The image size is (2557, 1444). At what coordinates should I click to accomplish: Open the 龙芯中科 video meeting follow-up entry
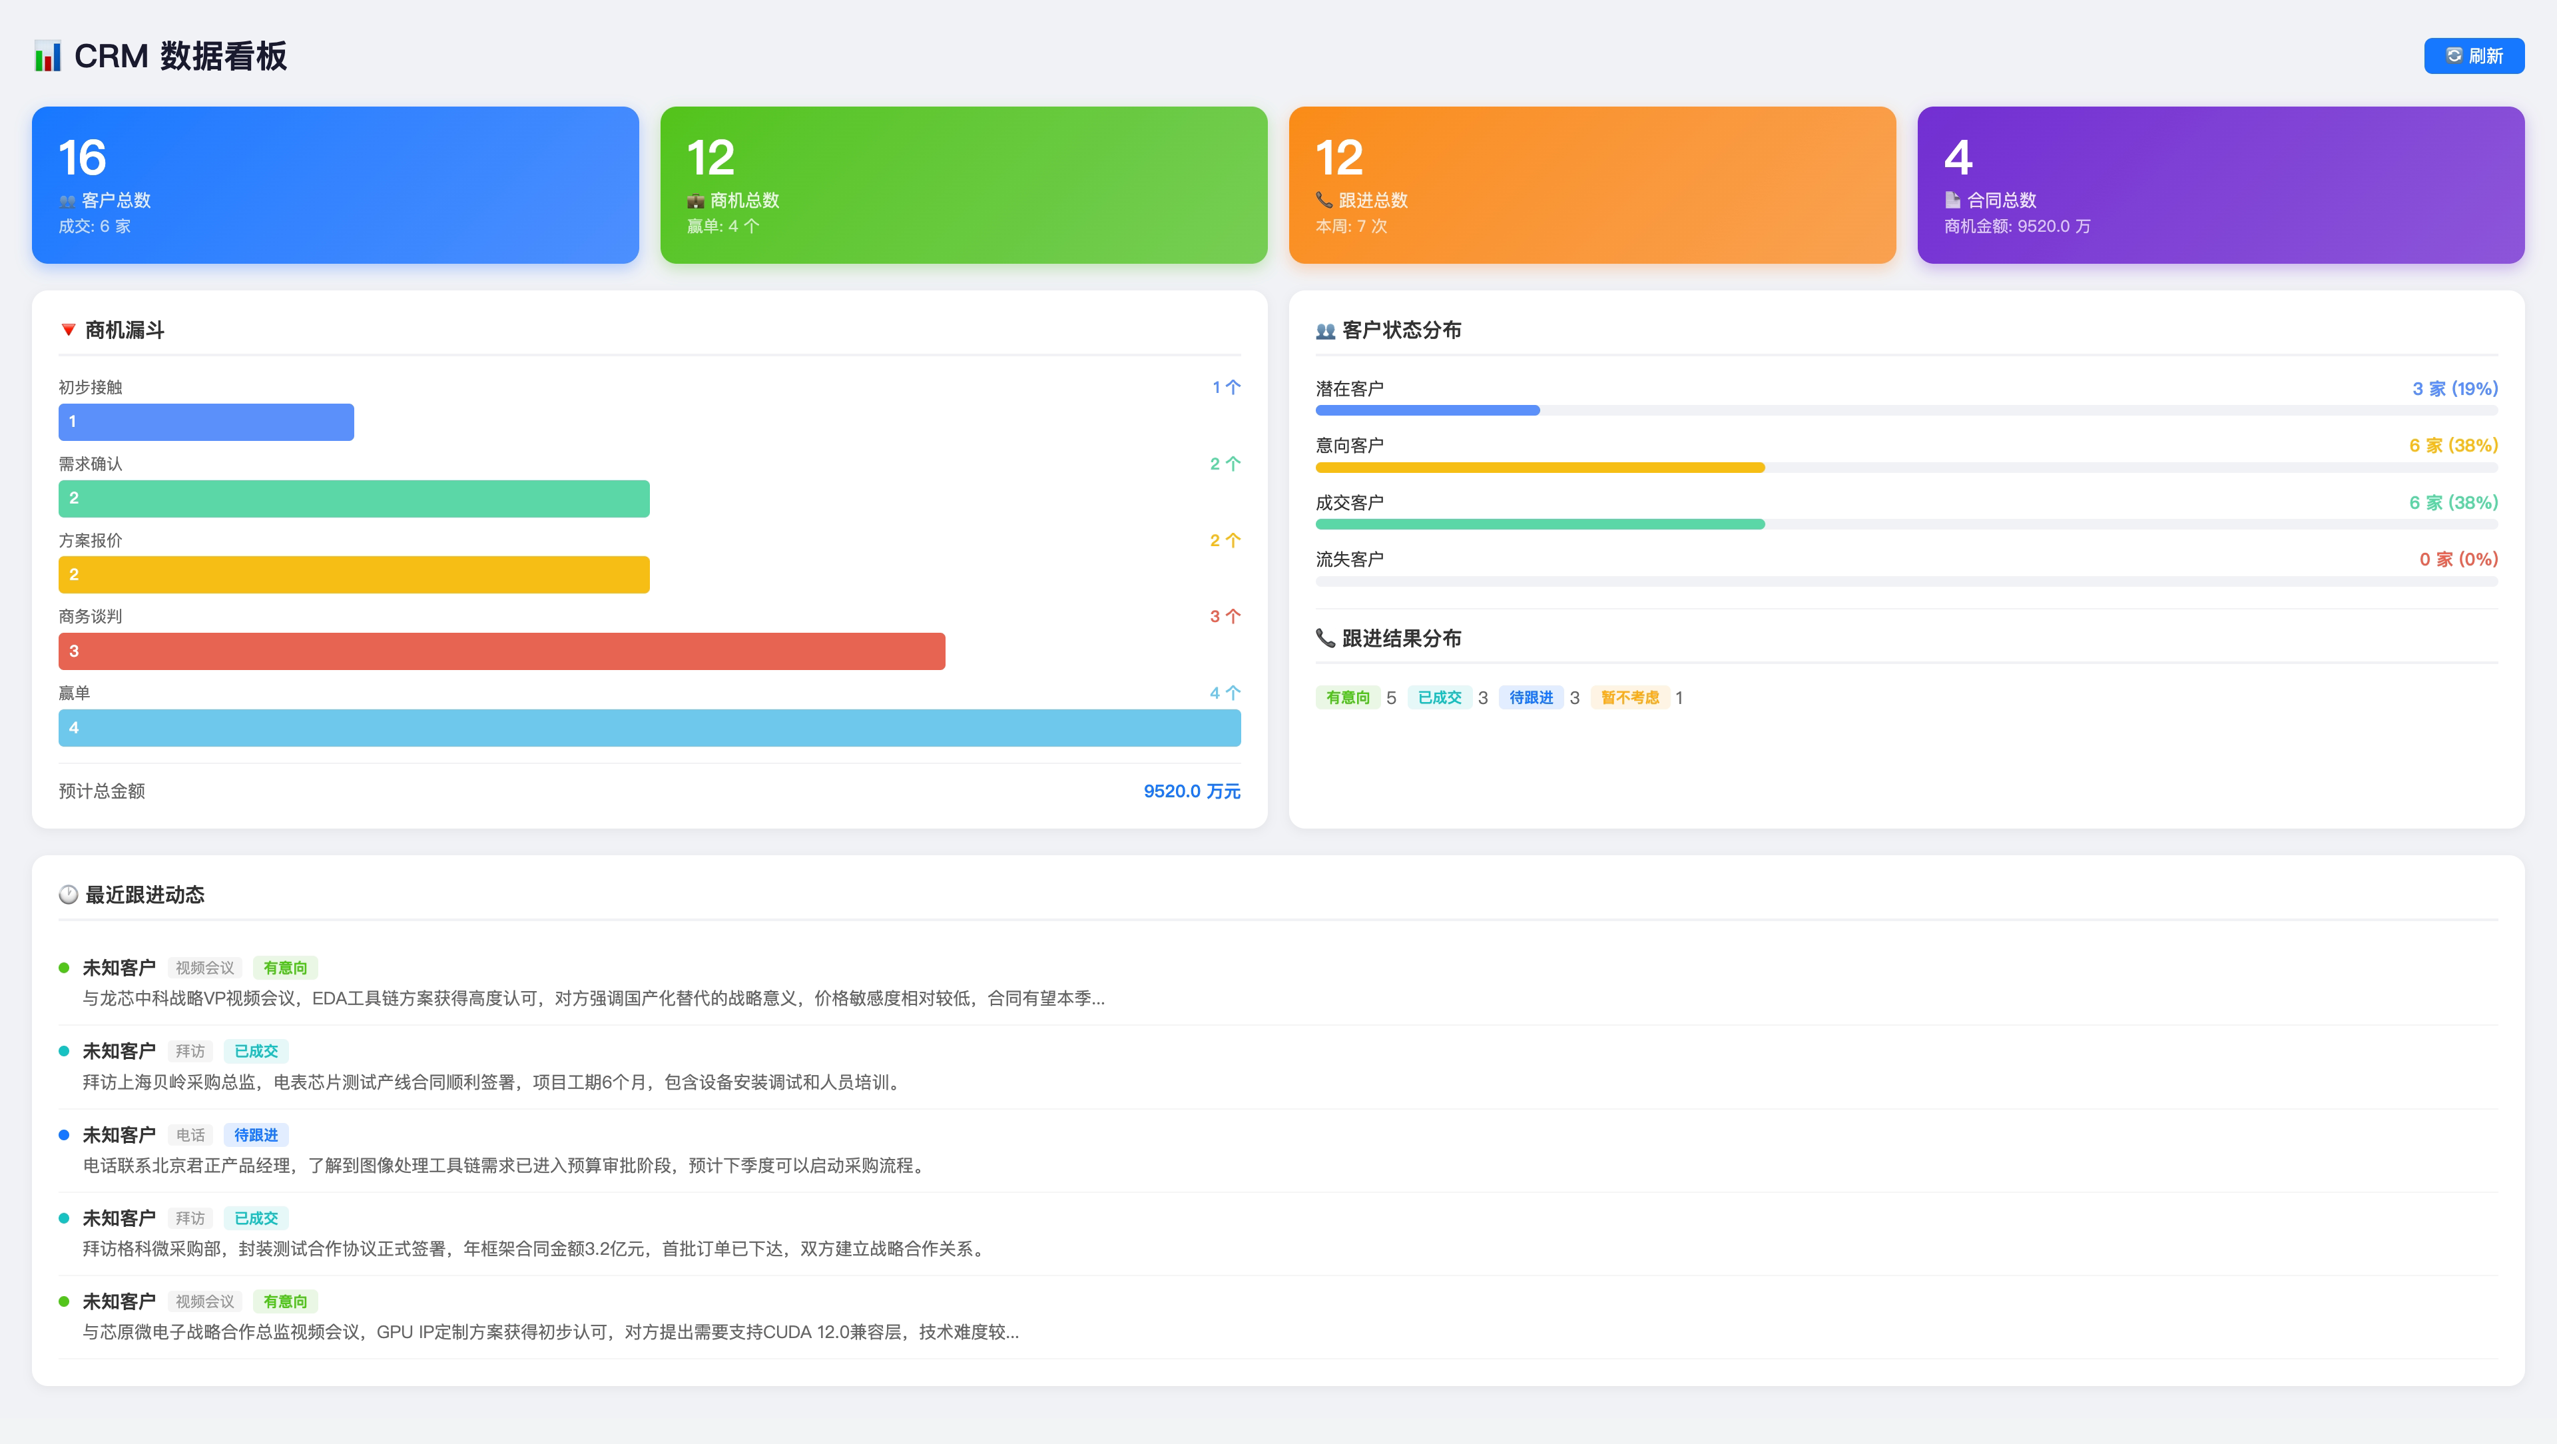[593, 998]
